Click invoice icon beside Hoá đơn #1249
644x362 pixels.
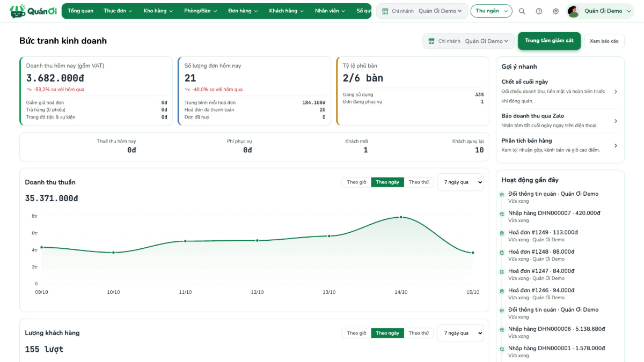point(502,233)
